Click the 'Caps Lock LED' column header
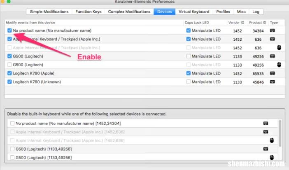289x170 pixels. pyautogui.click(x=197, y=23)
